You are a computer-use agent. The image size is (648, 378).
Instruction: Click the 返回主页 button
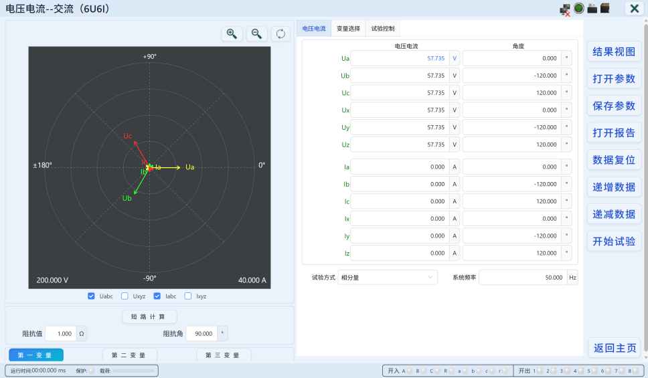615,348
